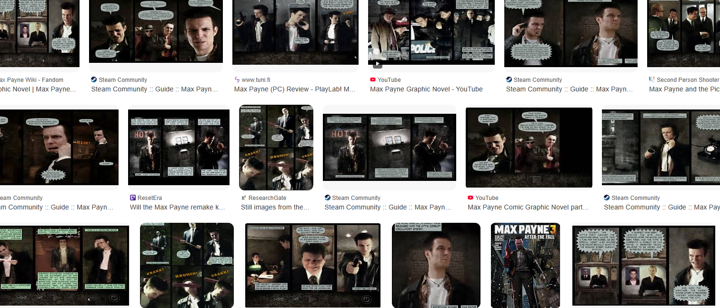Click the Second Person Shooter favicon

652,80
